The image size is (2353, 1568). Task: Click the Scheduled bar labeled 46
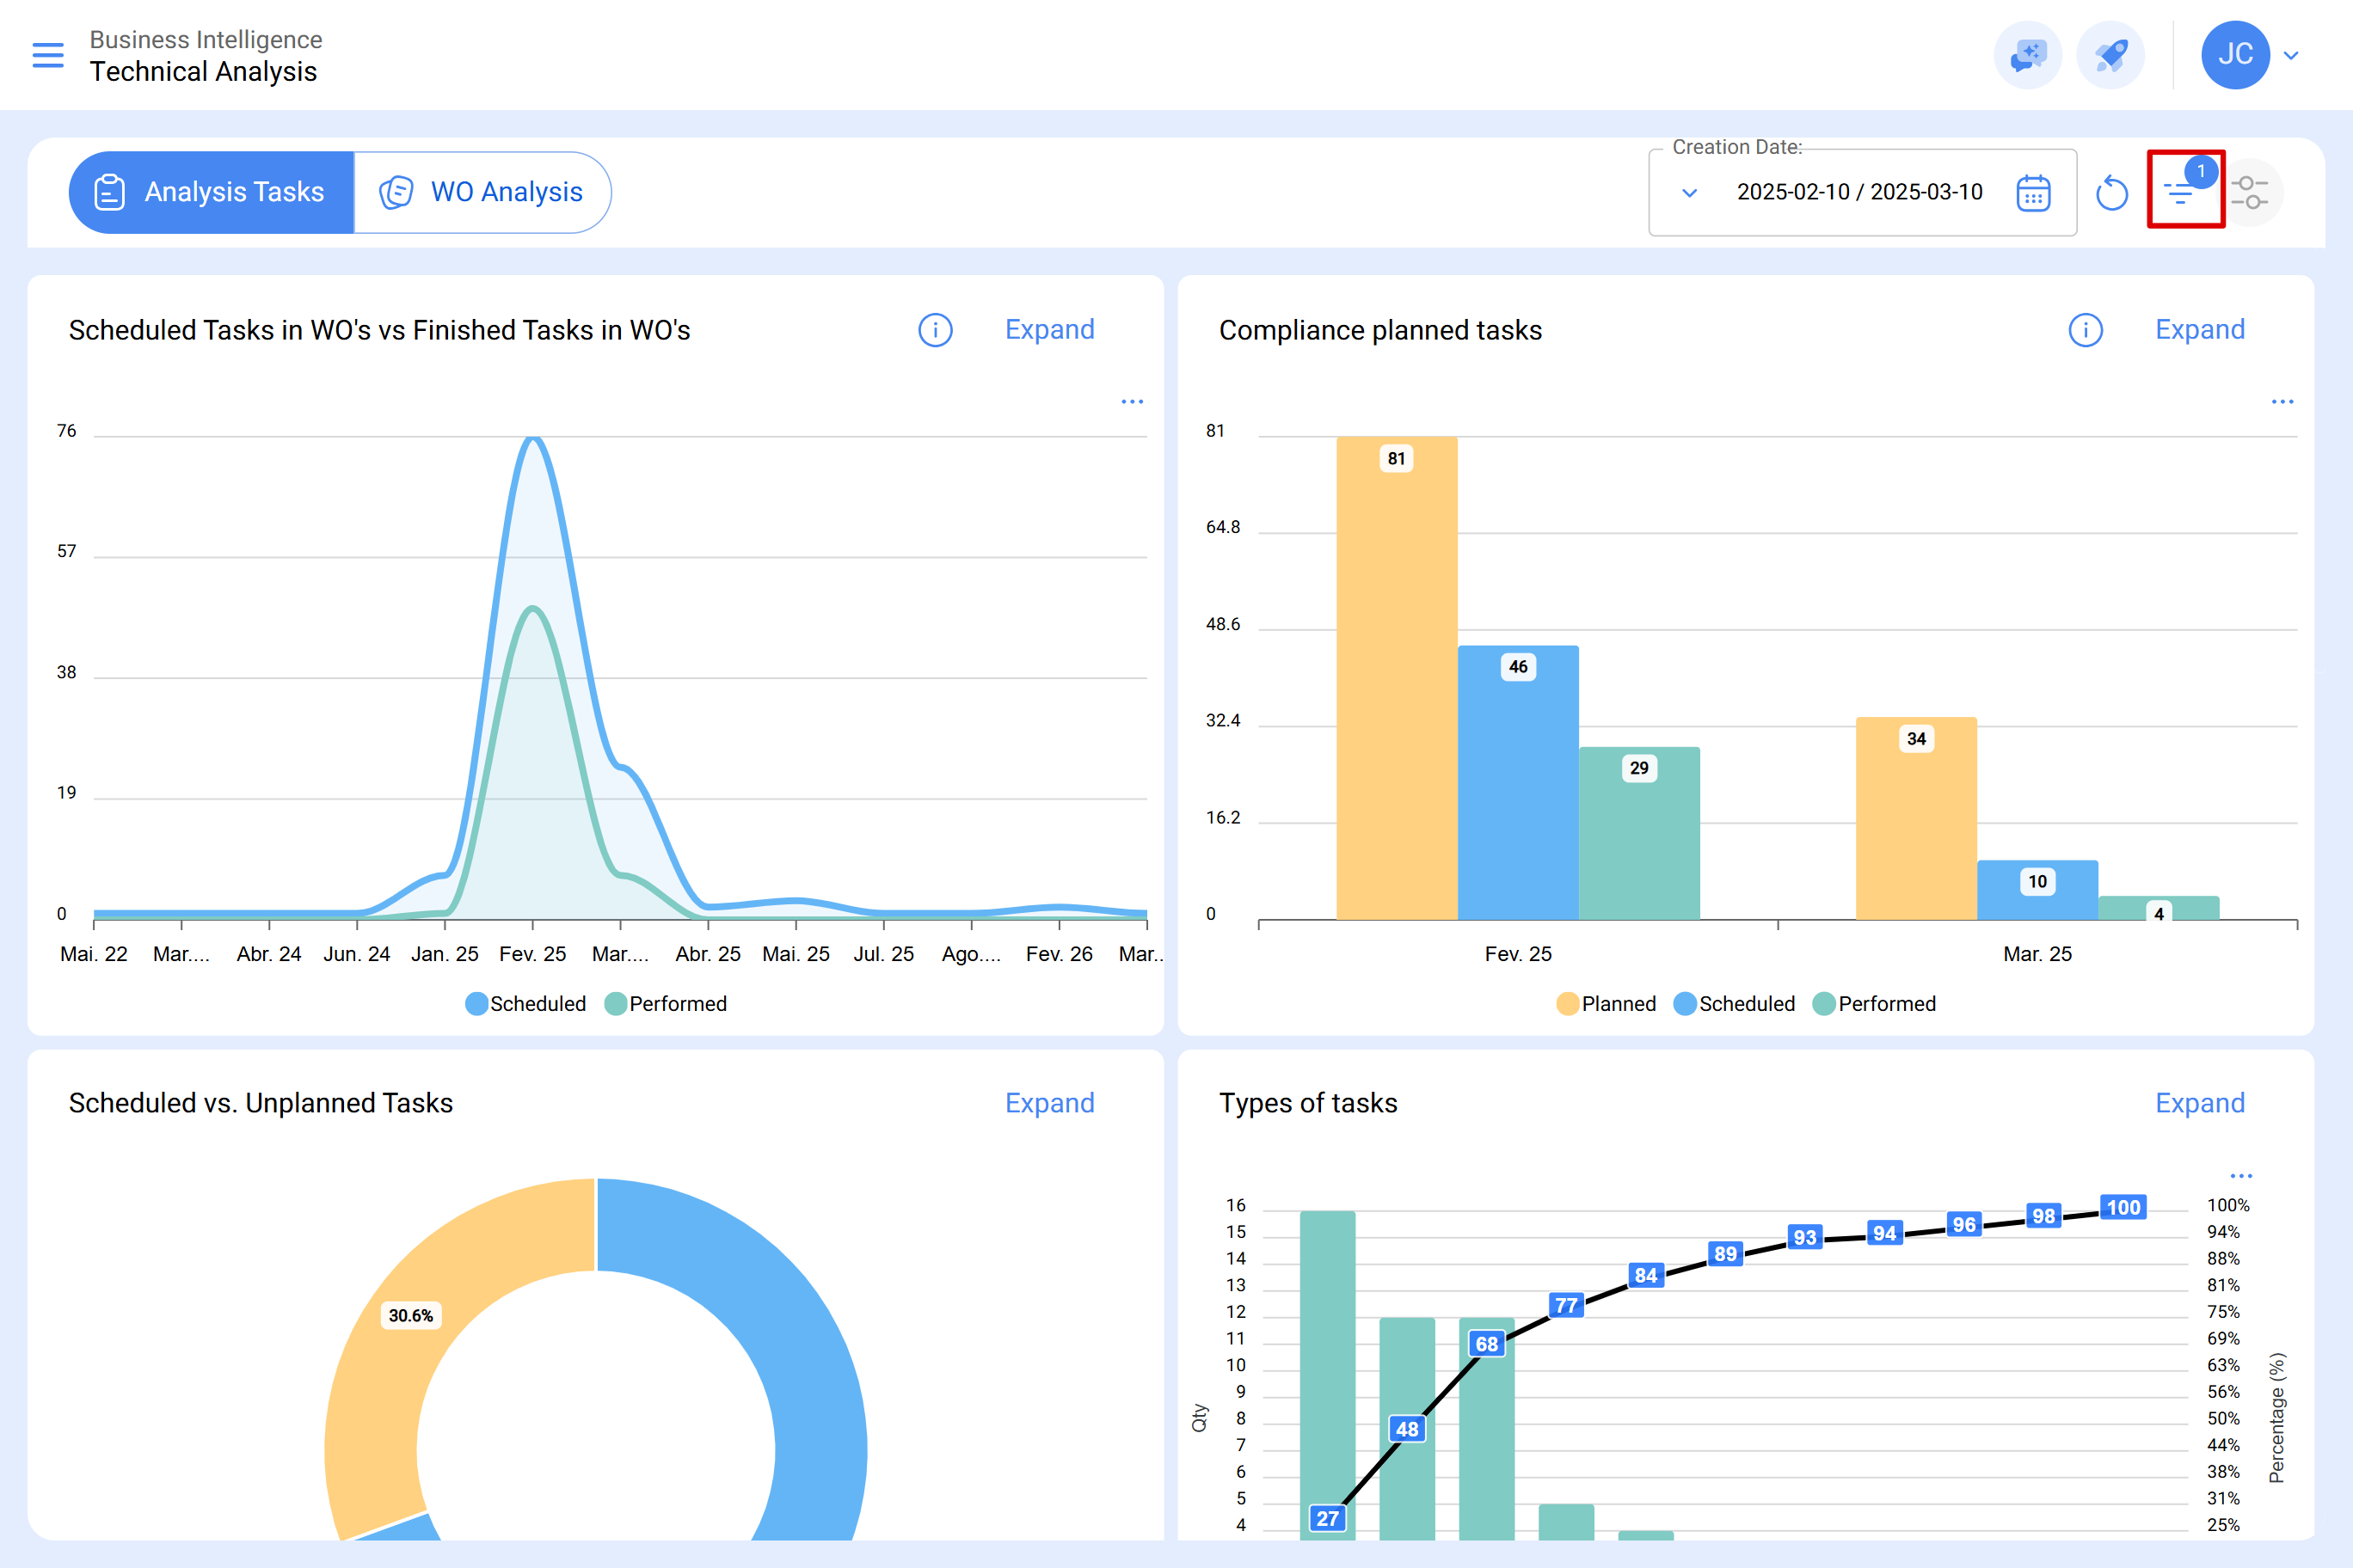coord(1518,783)
